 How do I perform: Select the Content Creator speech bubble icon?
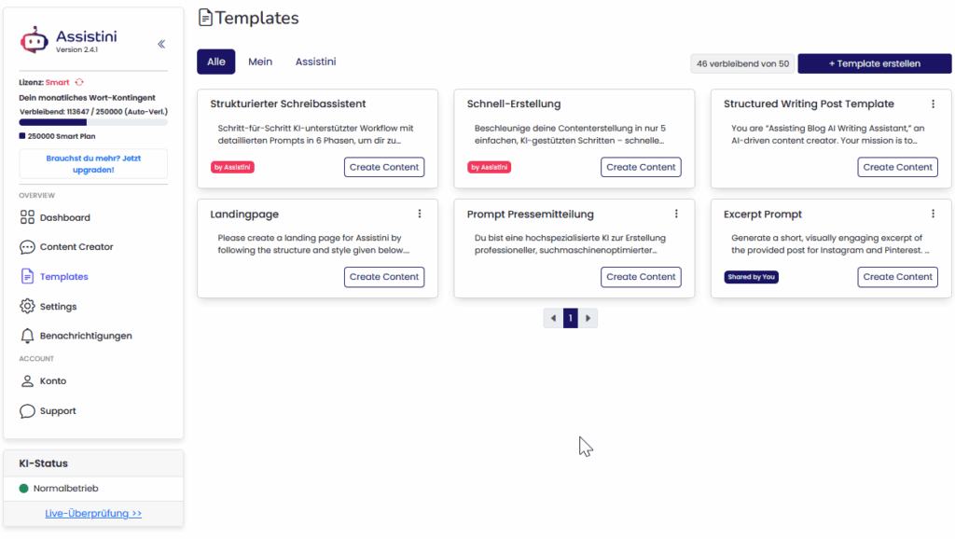pyautogui.click(x=26, y=247)
